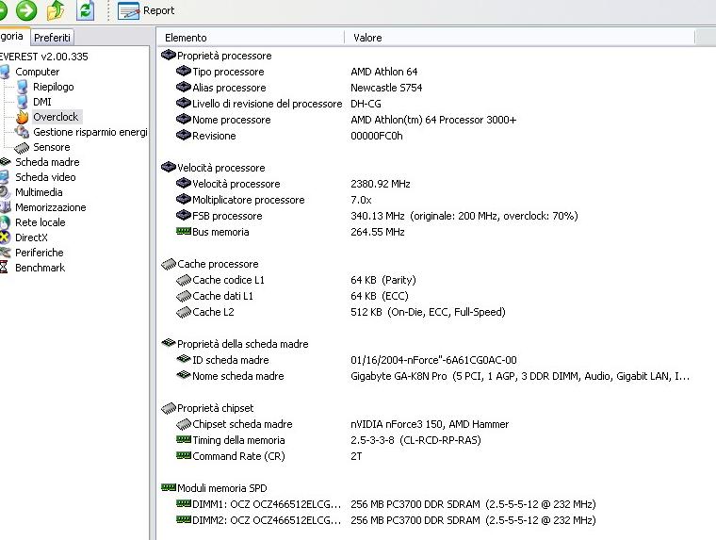
Task: Click the power management icon
Action: point(22,132)
